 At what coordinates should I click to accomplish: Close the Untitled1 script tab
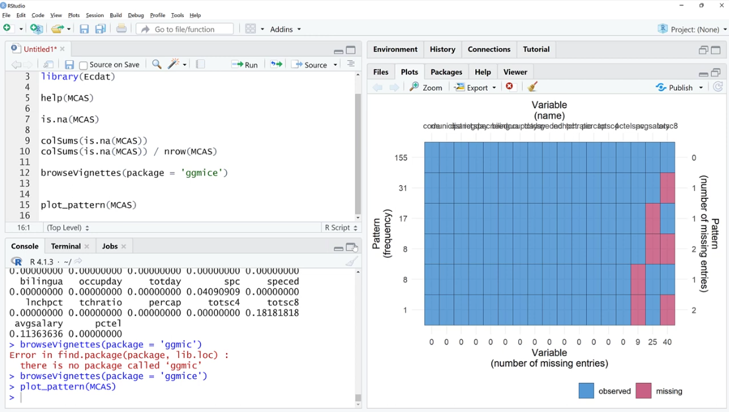(62, 49)
